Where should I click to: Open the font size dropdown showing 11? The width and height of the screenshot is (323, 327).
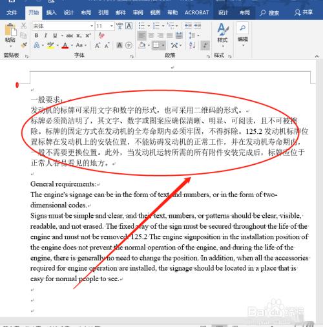coord(112,26)
